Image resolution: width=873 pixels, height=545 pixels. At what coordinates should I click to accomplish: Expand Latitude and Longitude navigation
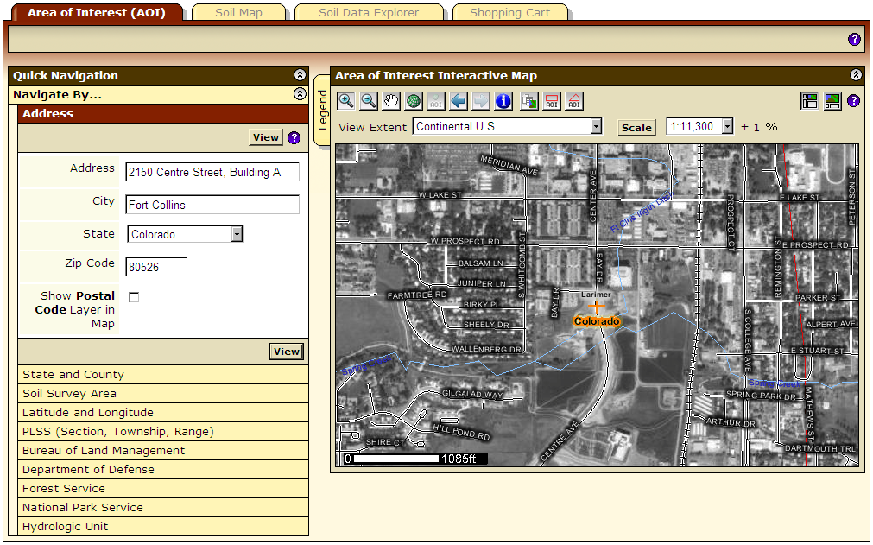click(x=163, y=413)
